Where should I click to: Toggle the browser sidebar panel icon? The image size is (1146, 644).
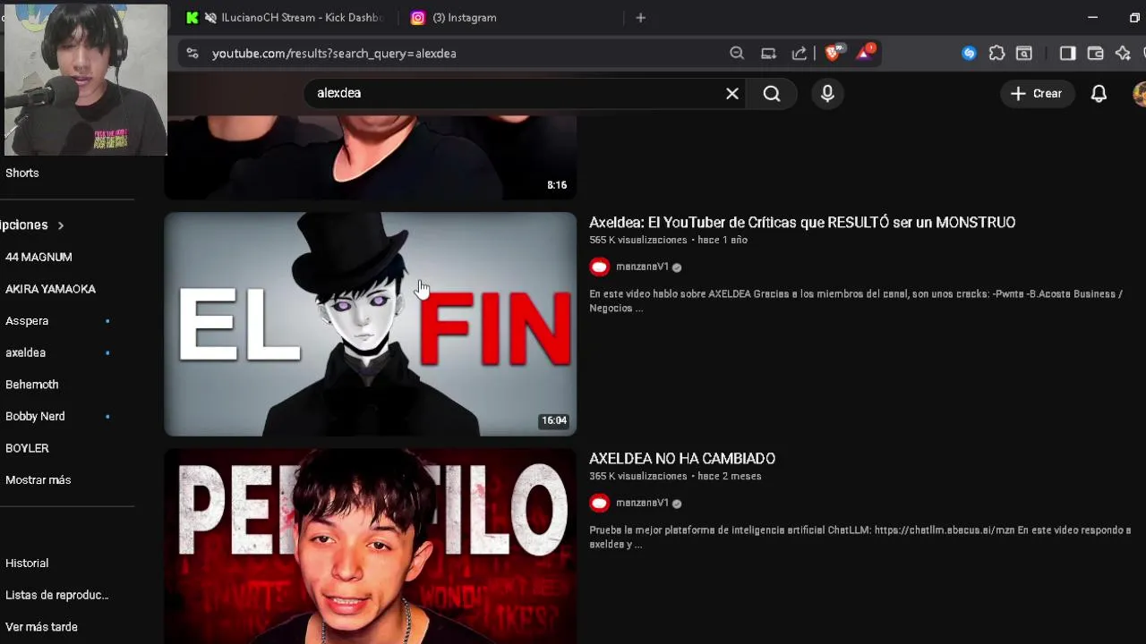click(x=1067, y=53)
